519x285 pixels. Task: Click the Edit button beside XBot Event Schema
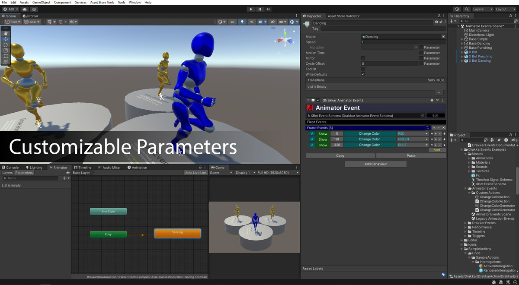tap(436, 116)
